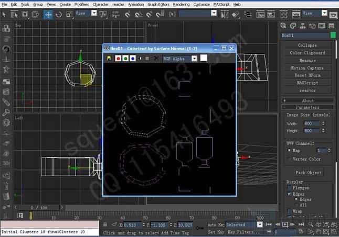
Task: Open render viewport View dropdown
Action: tap(324, 13)
